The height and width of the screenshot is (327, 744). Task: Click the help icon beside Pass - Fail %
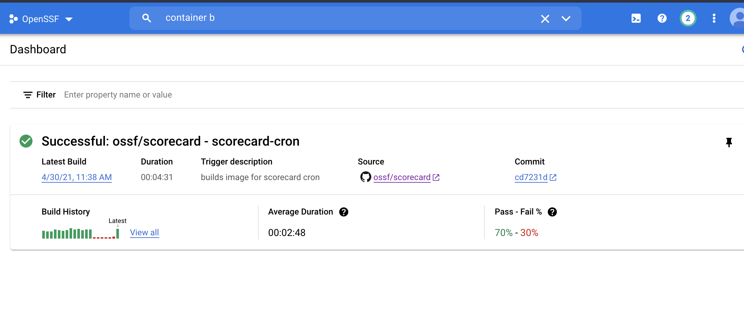pyautogui.click(x=552, y=212)
